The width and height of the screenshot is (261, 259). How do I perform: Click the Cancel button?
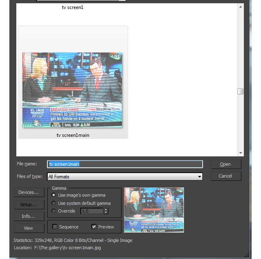point(226,176)
